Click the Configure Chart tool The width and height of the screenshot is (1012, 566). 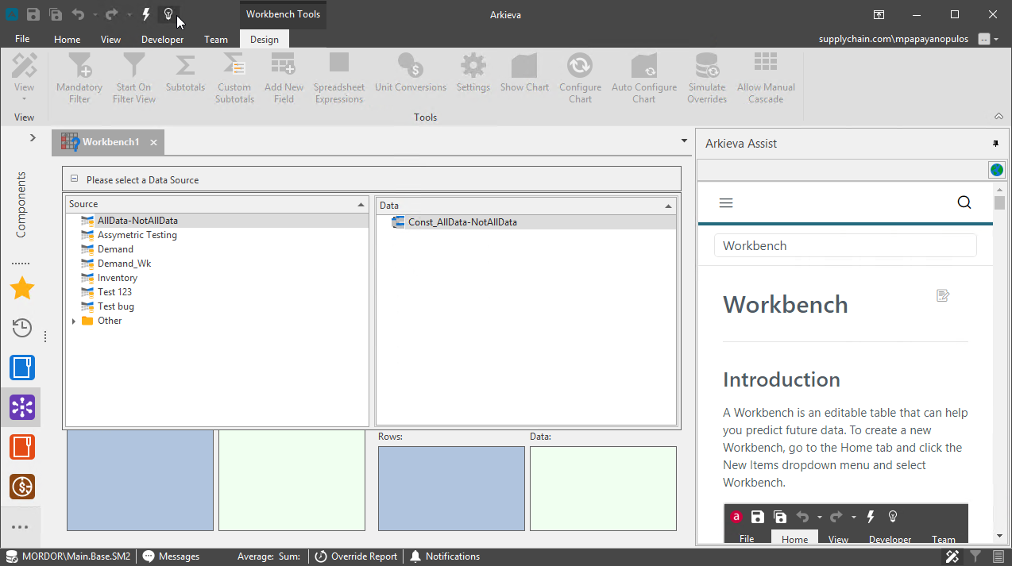tap(580, 78)
